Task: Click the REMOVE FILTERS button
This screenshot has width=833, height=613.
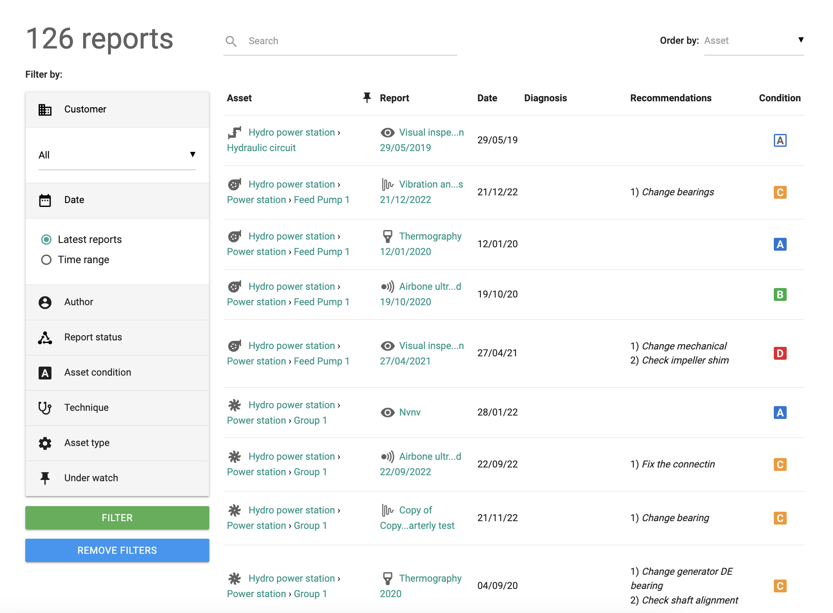Action: 117,550
